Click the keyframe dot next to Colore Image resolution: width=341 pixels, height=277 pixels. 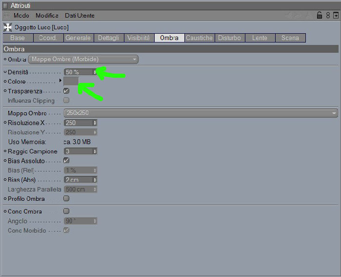5,81
